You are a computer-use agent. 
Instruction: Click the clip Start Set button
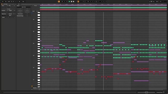click(x=7, y=5)
